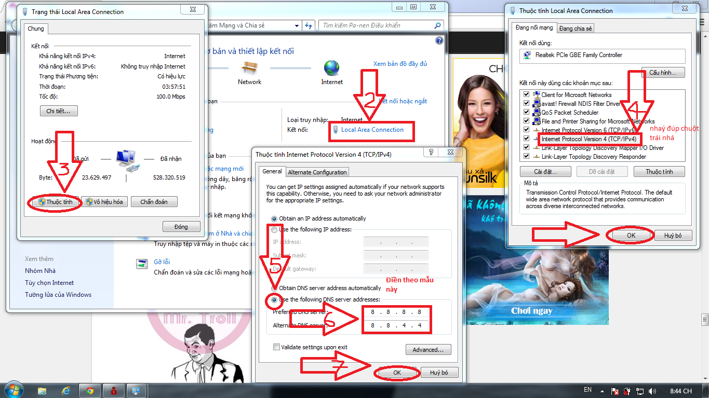Launch Internet Explorer from the taskbar
The image size is (709, 398).
pyautogui.click(x=66, y=391)
